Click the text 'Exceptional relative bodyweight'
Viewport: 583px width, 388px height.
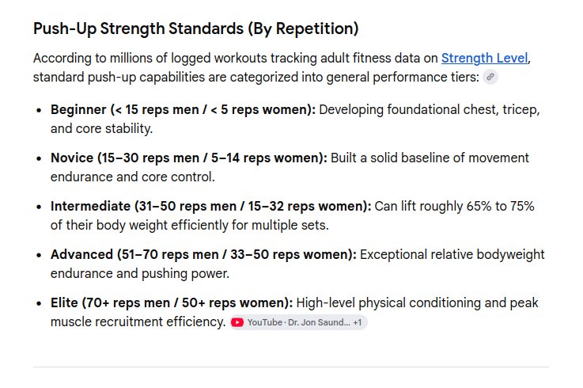(x=452, y=255)
